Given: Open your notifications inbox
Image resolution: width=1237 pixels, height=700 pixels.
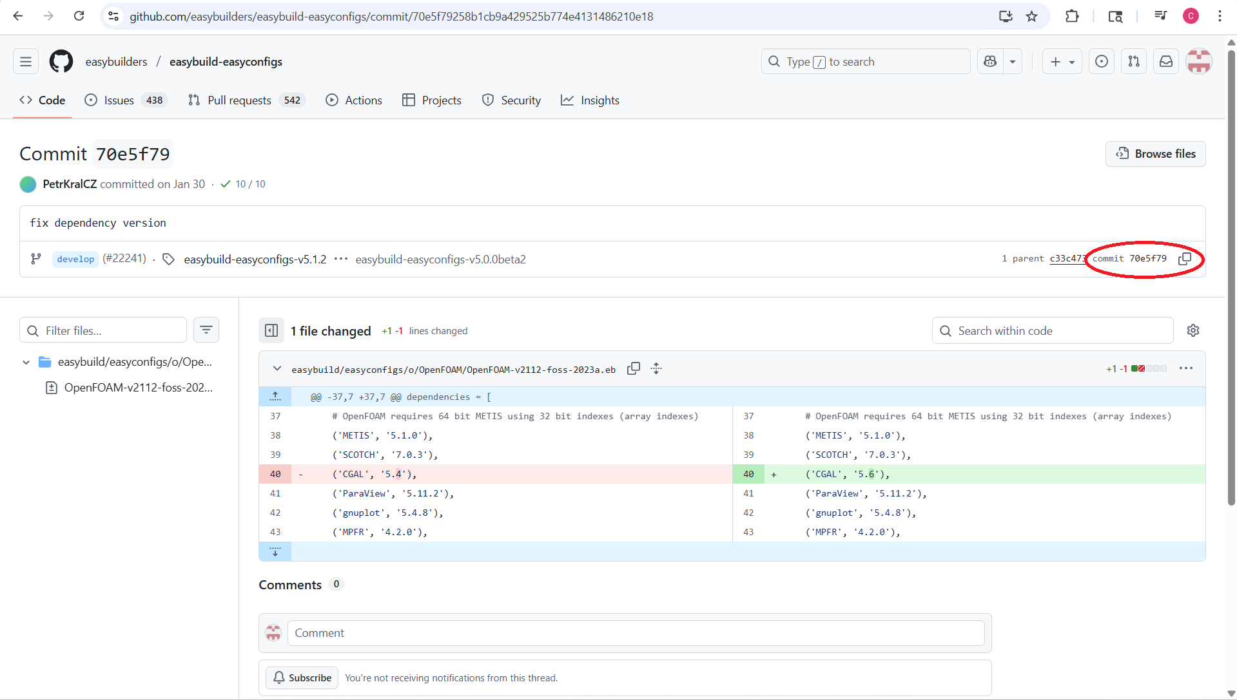Looking at the screenshot, I should tap(1165, 61).
